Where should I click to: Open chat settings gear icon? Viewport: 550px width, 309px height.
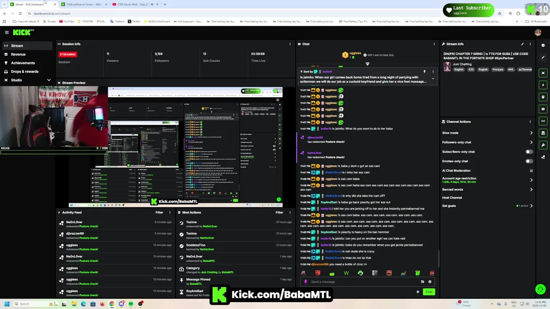[x=418, y=292]
